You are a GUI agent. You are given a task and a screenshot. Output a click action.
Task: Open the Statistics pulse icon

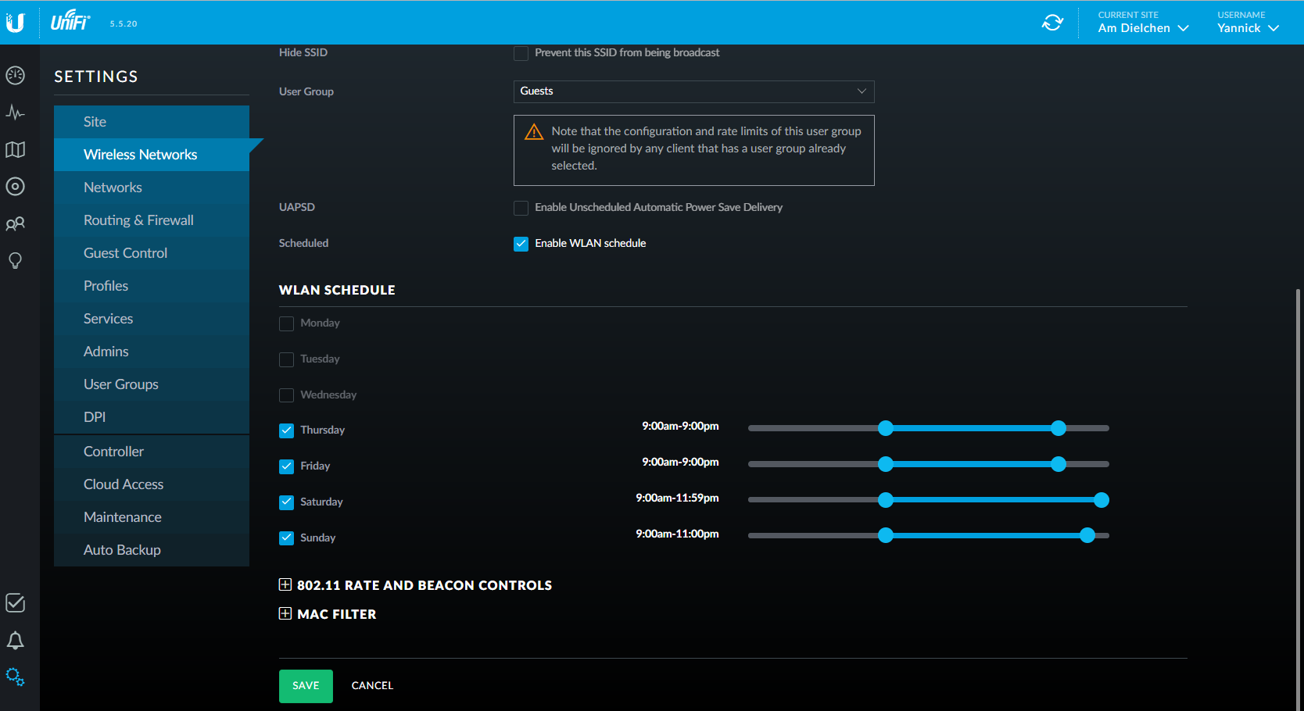click(16, 113)
